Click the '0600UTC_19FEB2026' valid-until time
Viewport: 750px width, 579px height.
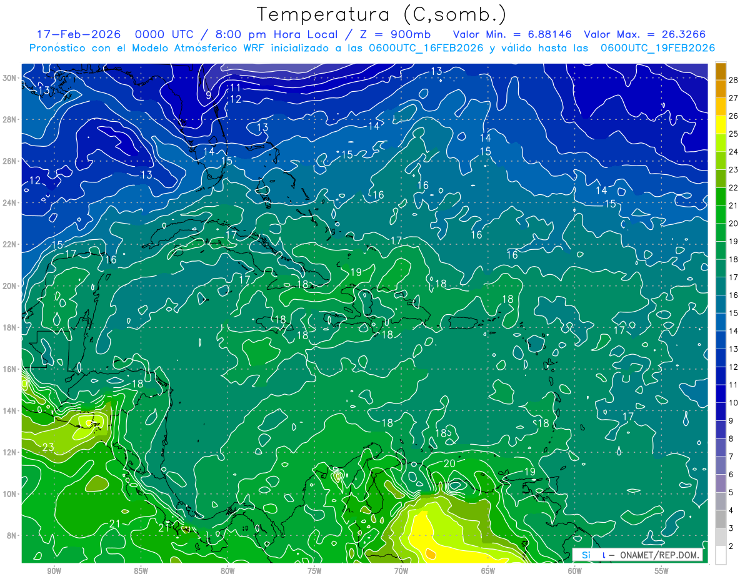[658, 48]
